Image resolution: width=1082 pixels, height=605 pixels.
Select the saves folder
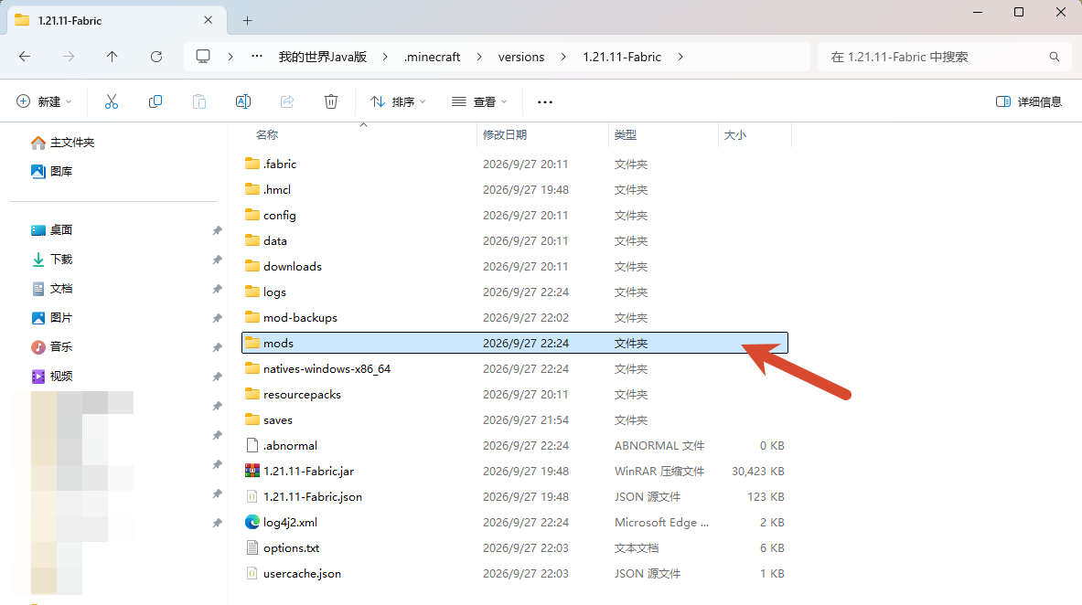pyautogui.click(x=515, y=419)
